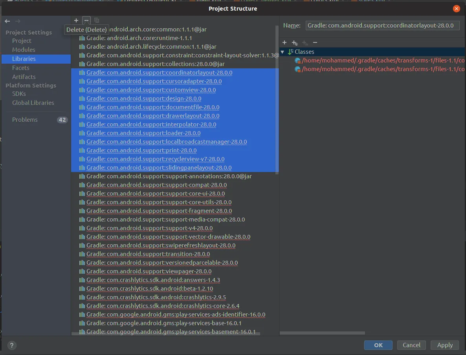
Task: Select recyclerview-v7-28.0.0 library
Action: [x=175, y=159]
